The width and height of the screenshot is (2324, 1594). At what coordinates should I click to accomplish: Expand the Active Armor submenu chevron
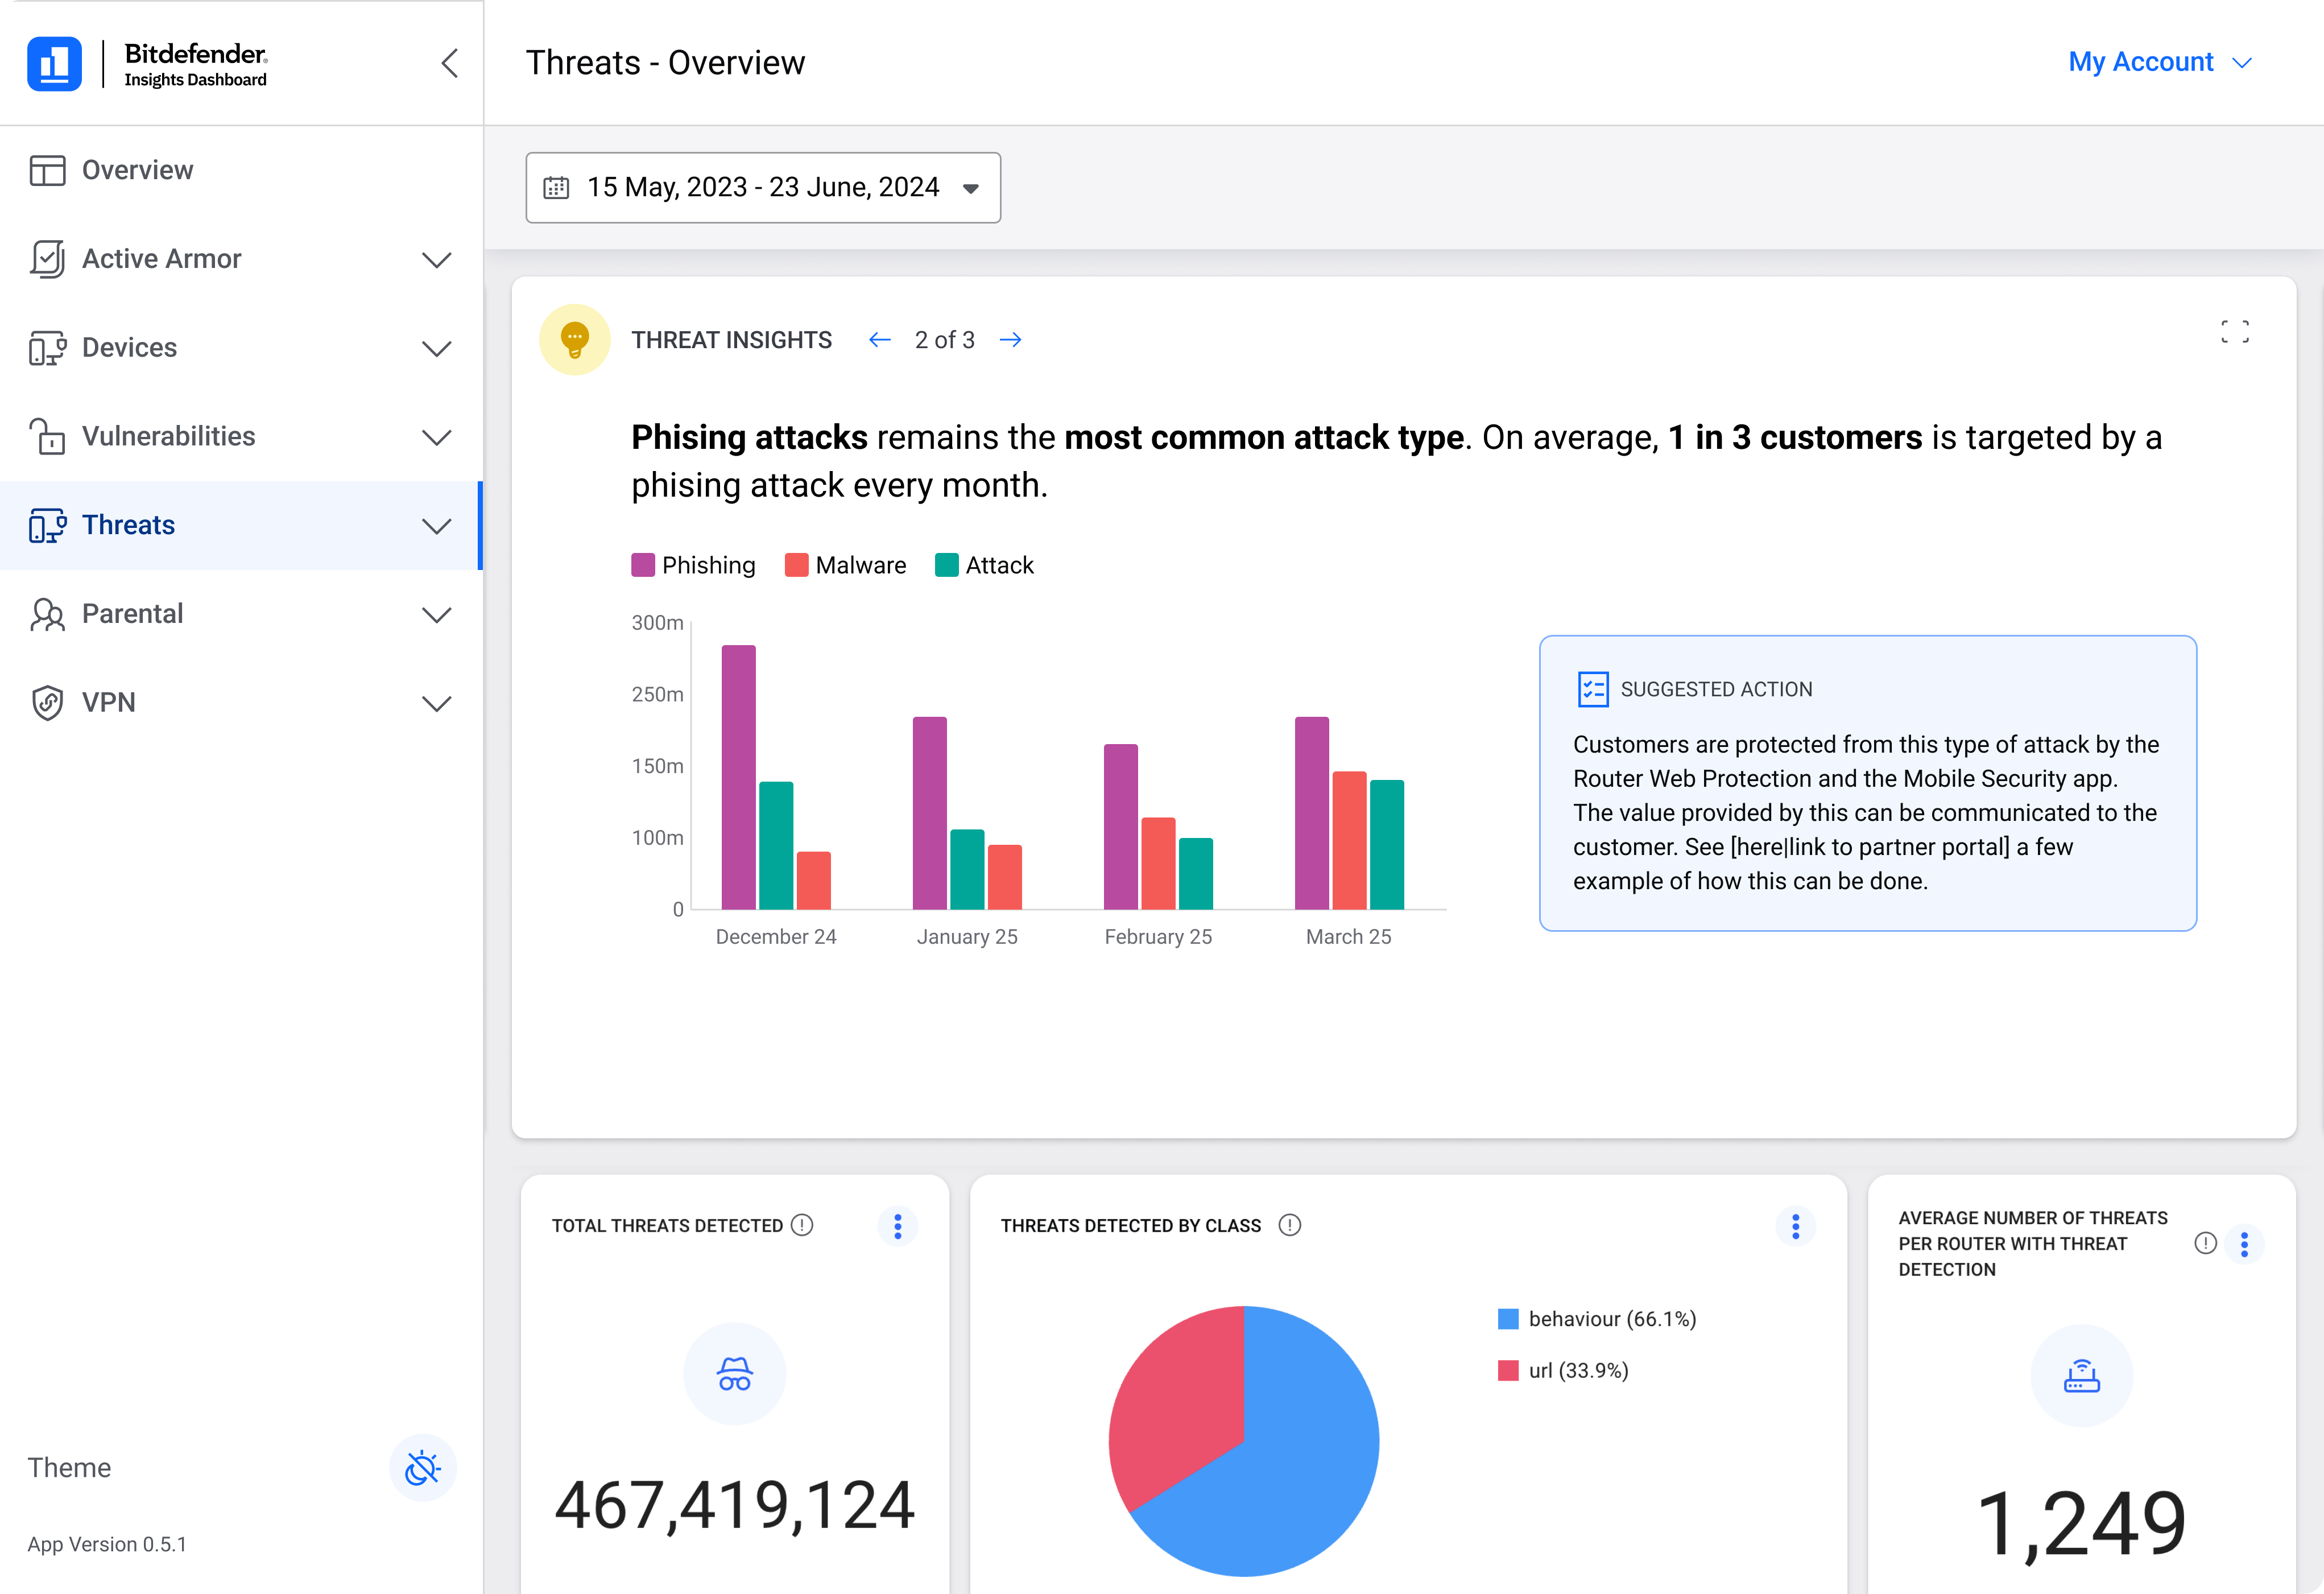pyautogui.click(x=437, y=260)
